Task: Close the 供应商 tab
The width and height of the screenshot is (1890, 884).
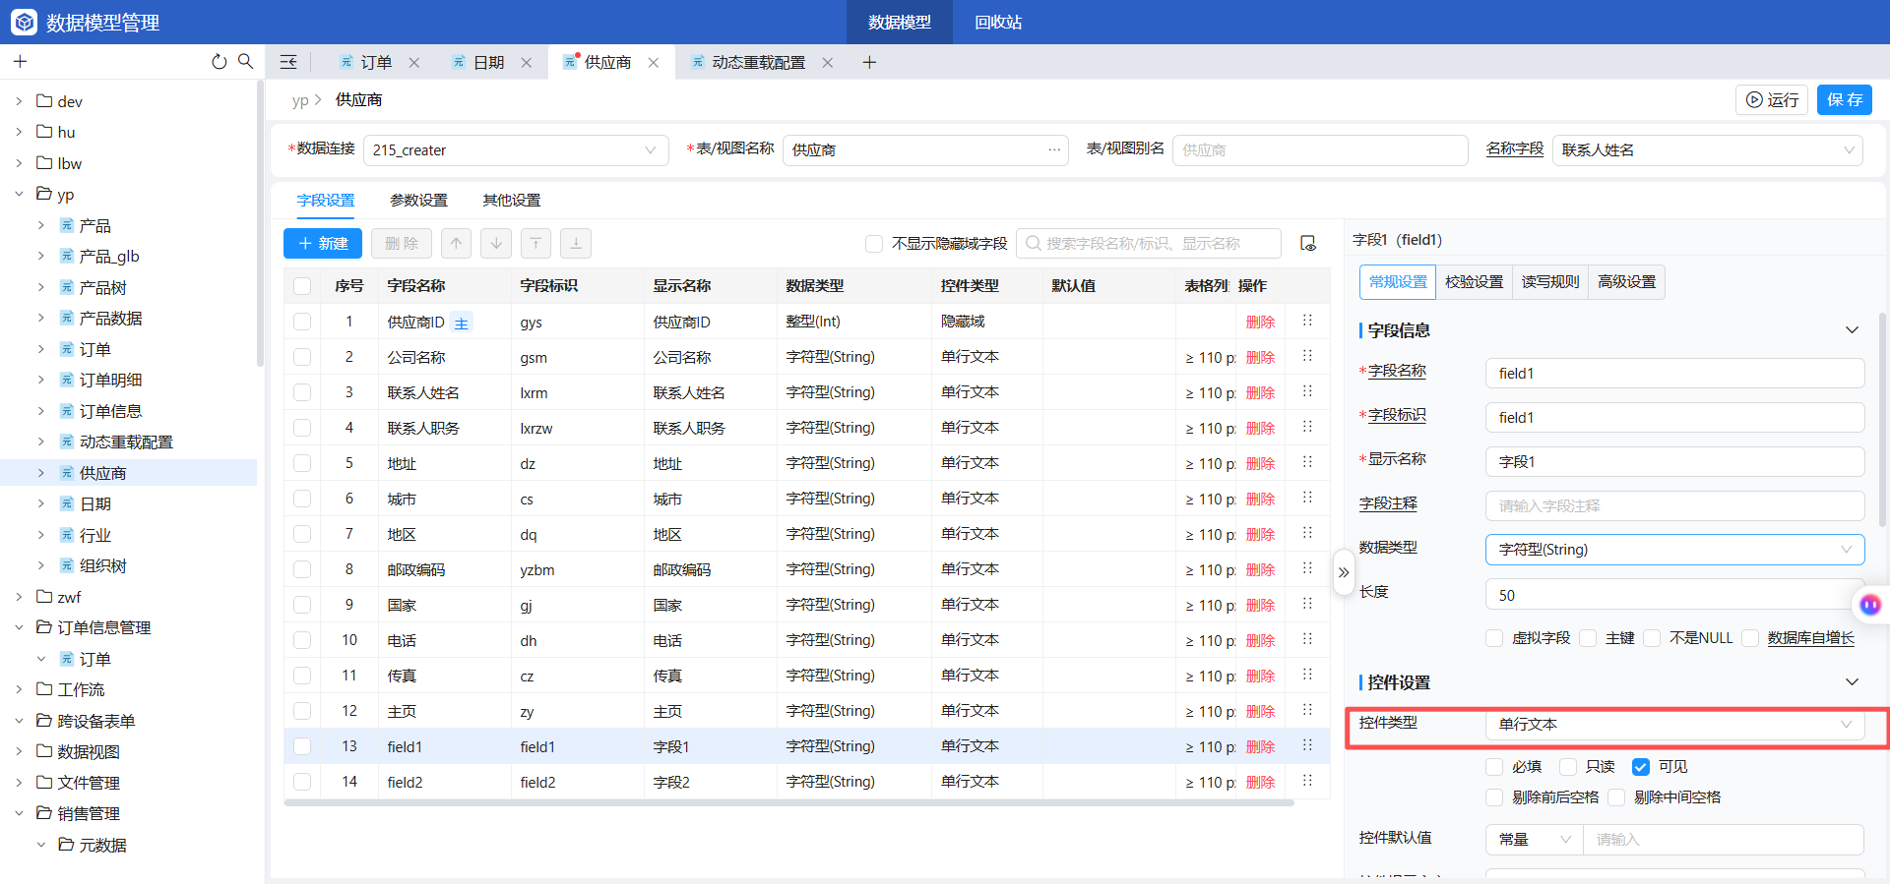Action: 654,63
